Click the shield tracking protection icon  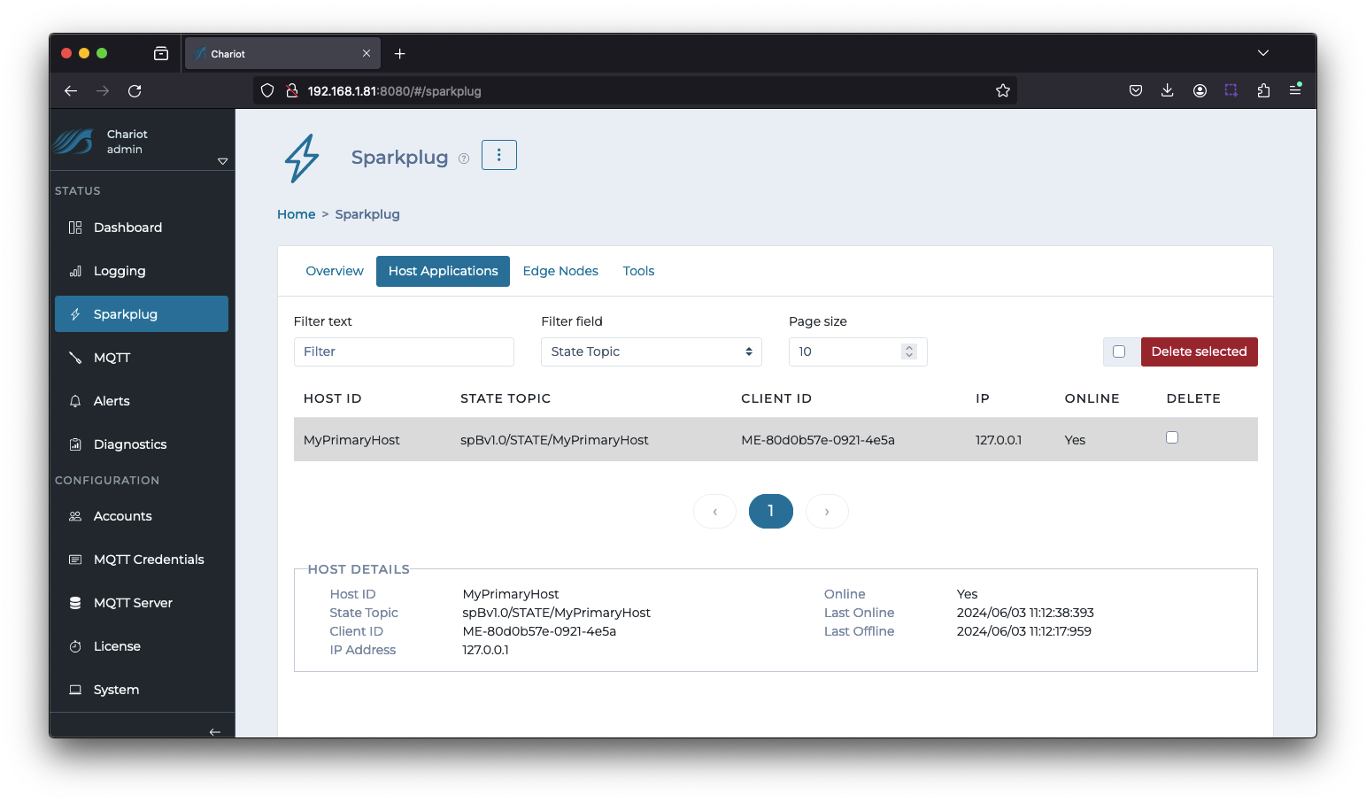point(267,90)
